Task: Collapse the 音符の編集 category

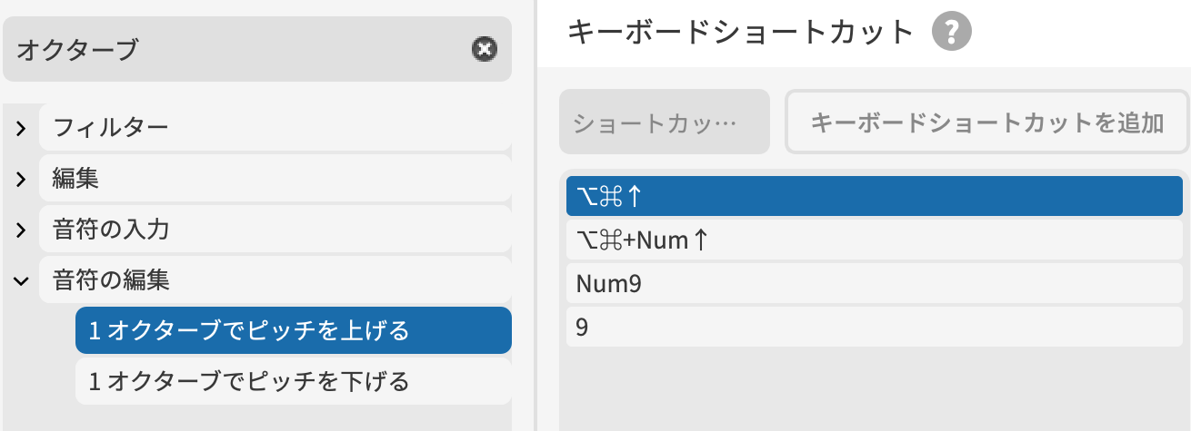Action: tap(21, 281)
